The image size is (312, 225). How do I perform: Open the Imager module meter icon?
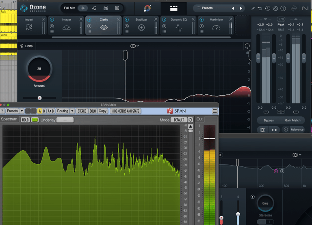[67, 28]
